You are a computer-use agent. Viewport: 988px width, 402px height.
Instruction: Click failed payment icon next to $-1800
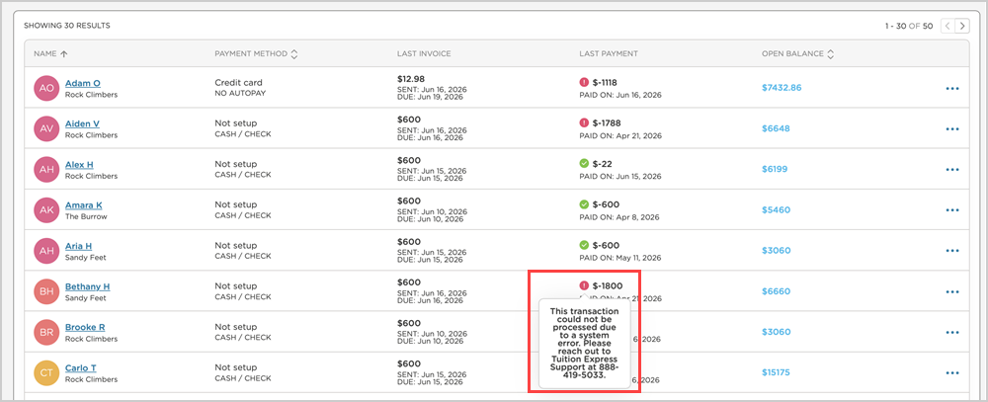(x=584, y=285)
